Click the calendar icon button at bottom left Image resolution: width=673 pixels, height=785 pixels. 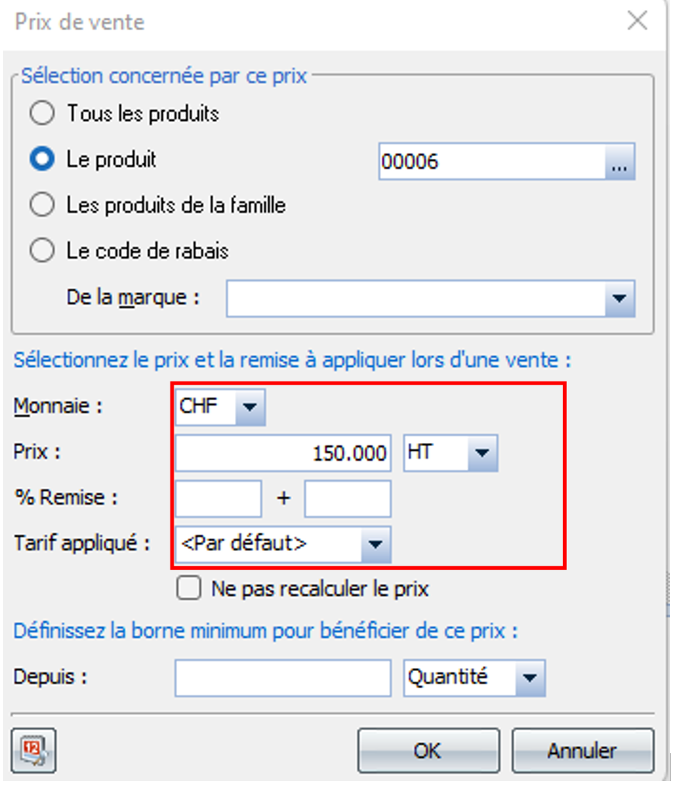click(33, 750)
